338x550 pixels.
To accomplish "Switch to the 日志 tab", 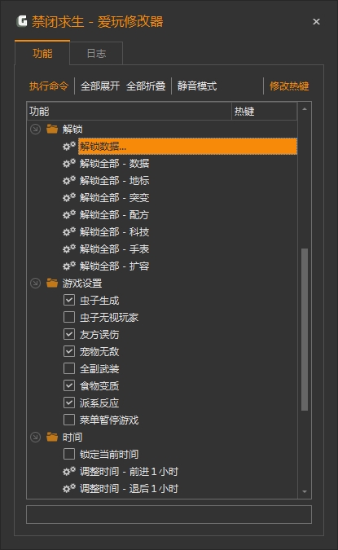I will [96, 53].
